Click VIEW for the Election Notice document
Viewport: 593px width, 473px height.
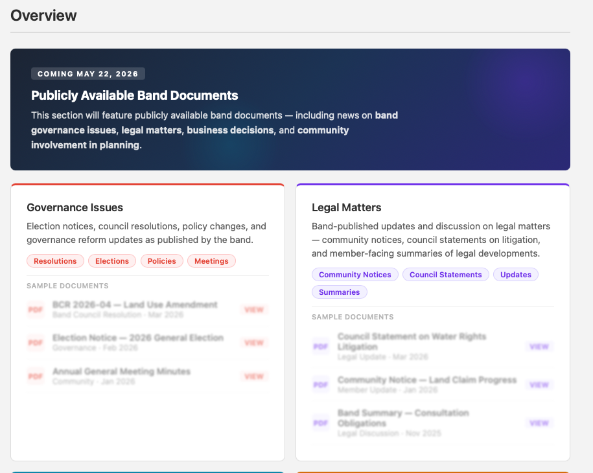pyautogui.click(x=254, y=343)
